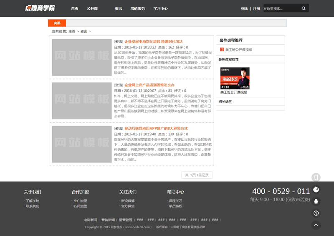Click the 商学院 site logo
Image resolution: width=334 pixels, height=236 pixels.
pos(39,8)
